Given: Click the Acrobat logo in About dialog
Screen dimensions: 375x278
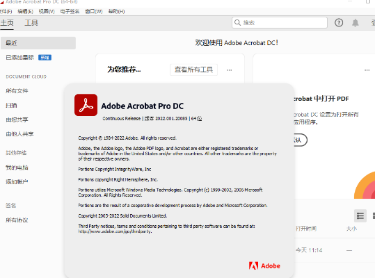Looking at the screenshot, I should 86,105.
